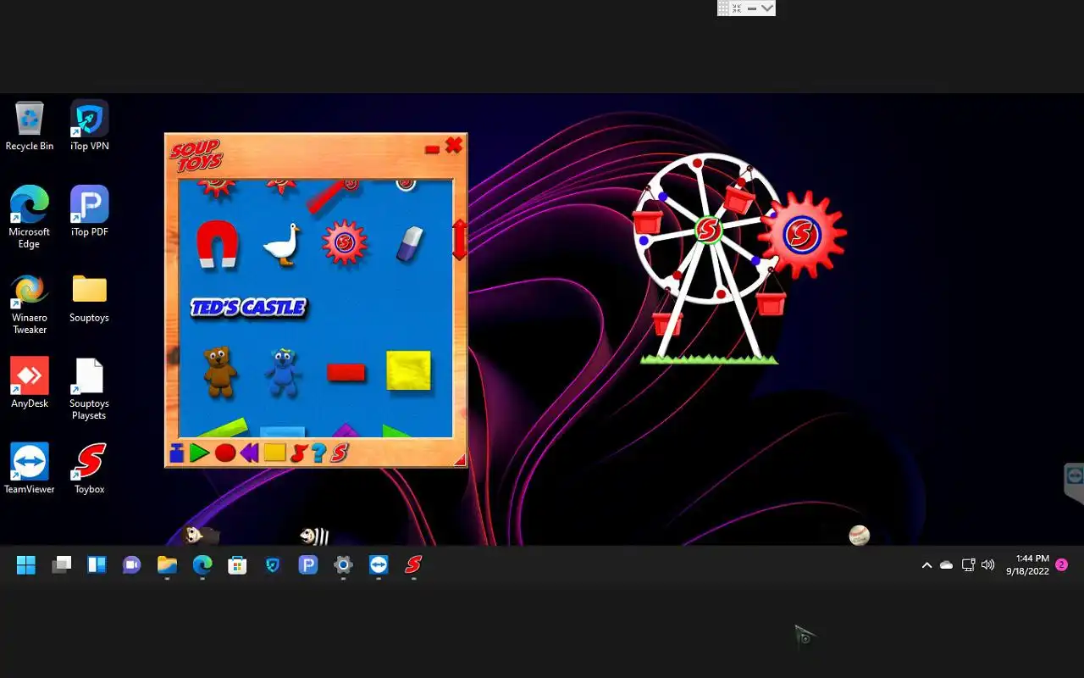This screenshot has width=1084, height=678.
Task: Open the pink notification badge in tray
Action: (1061, 565)
